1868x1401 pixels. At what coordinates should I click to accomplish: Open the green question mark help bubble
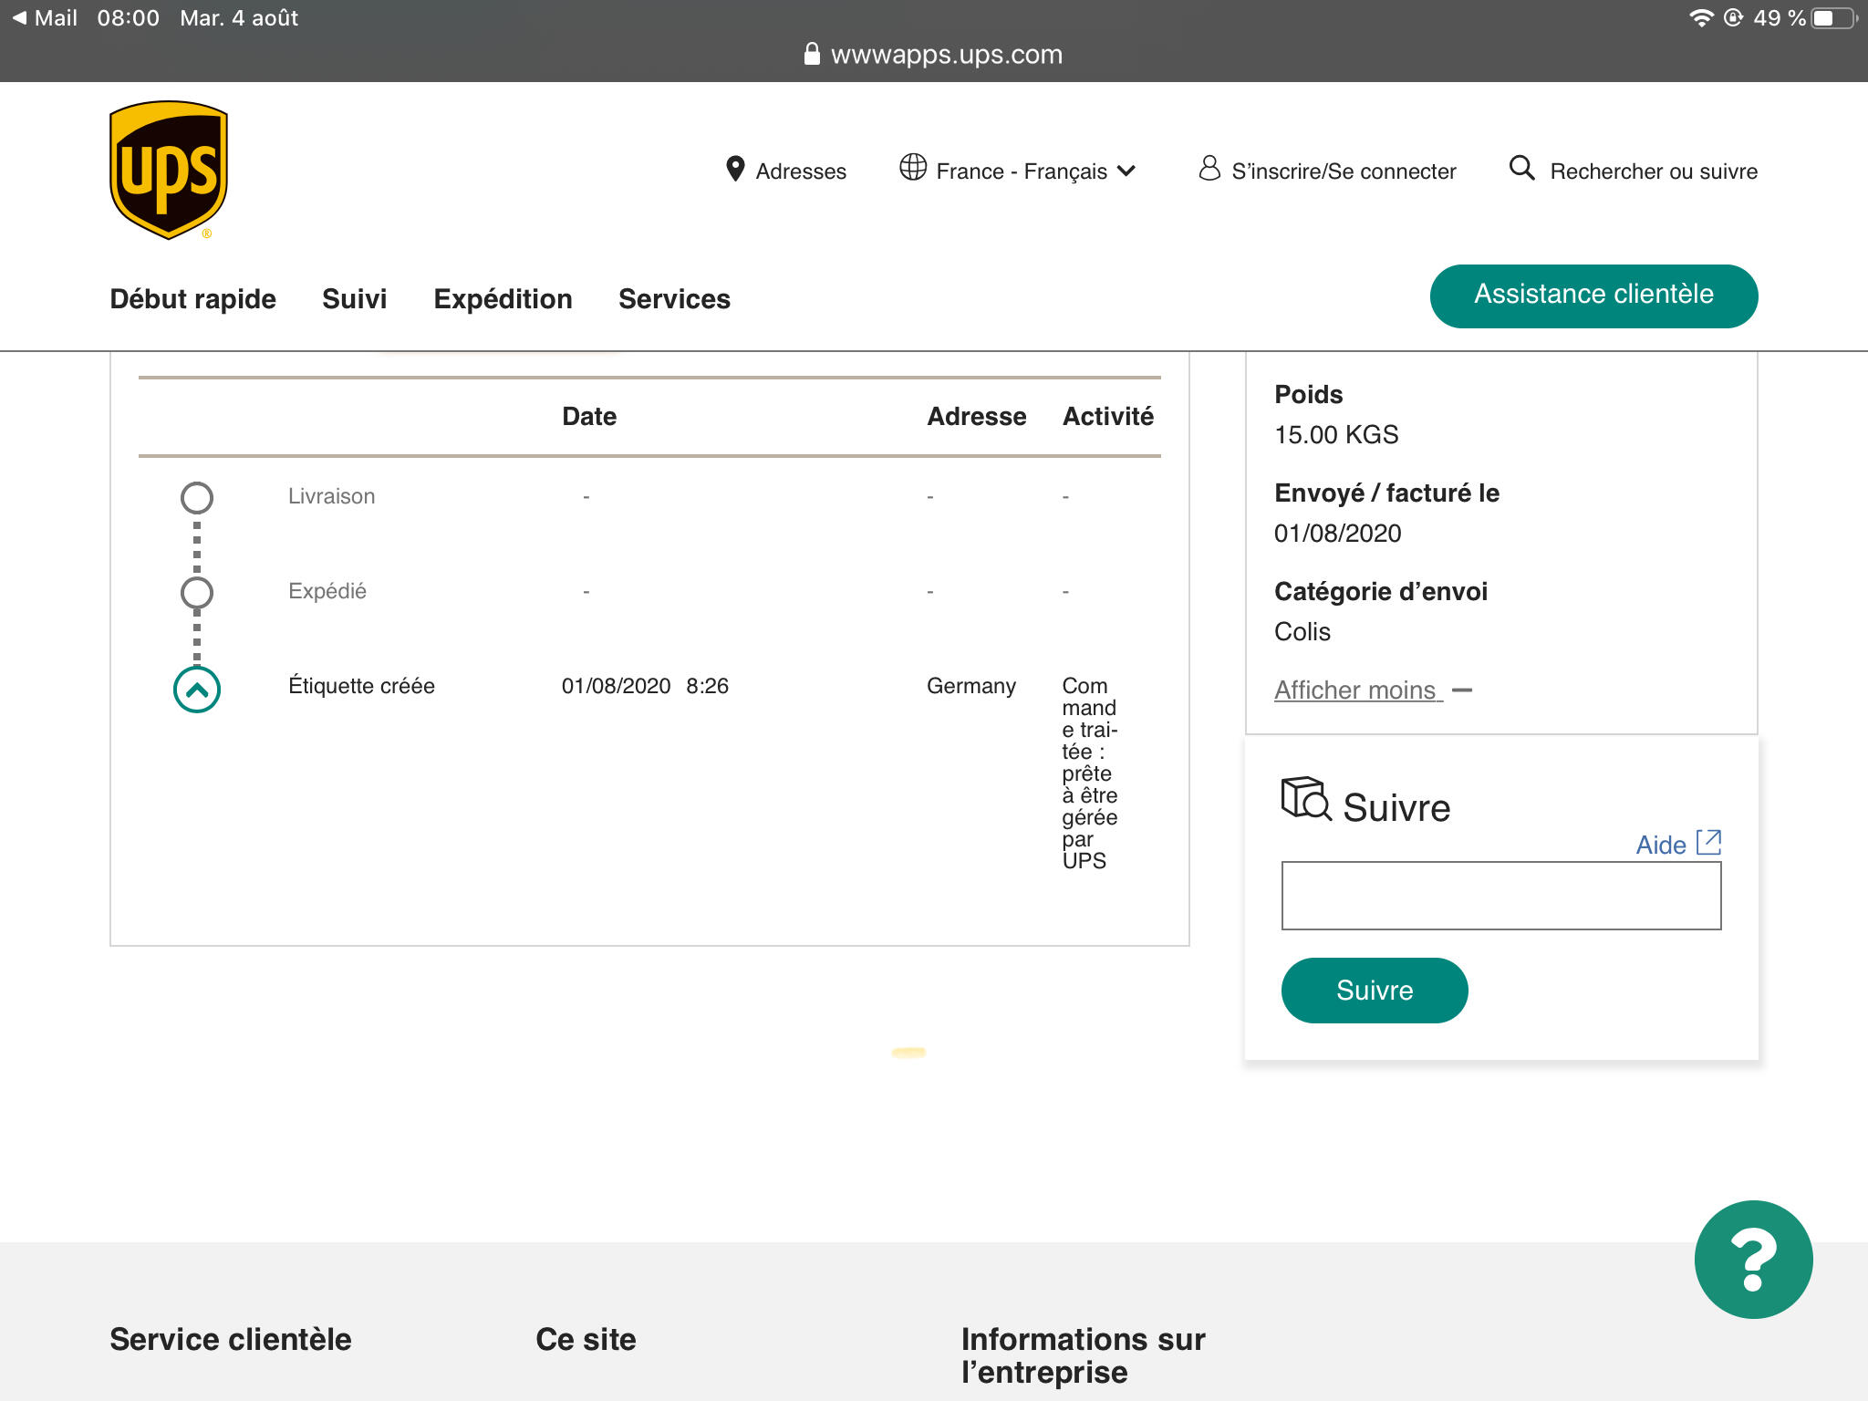[1753, 1259]
